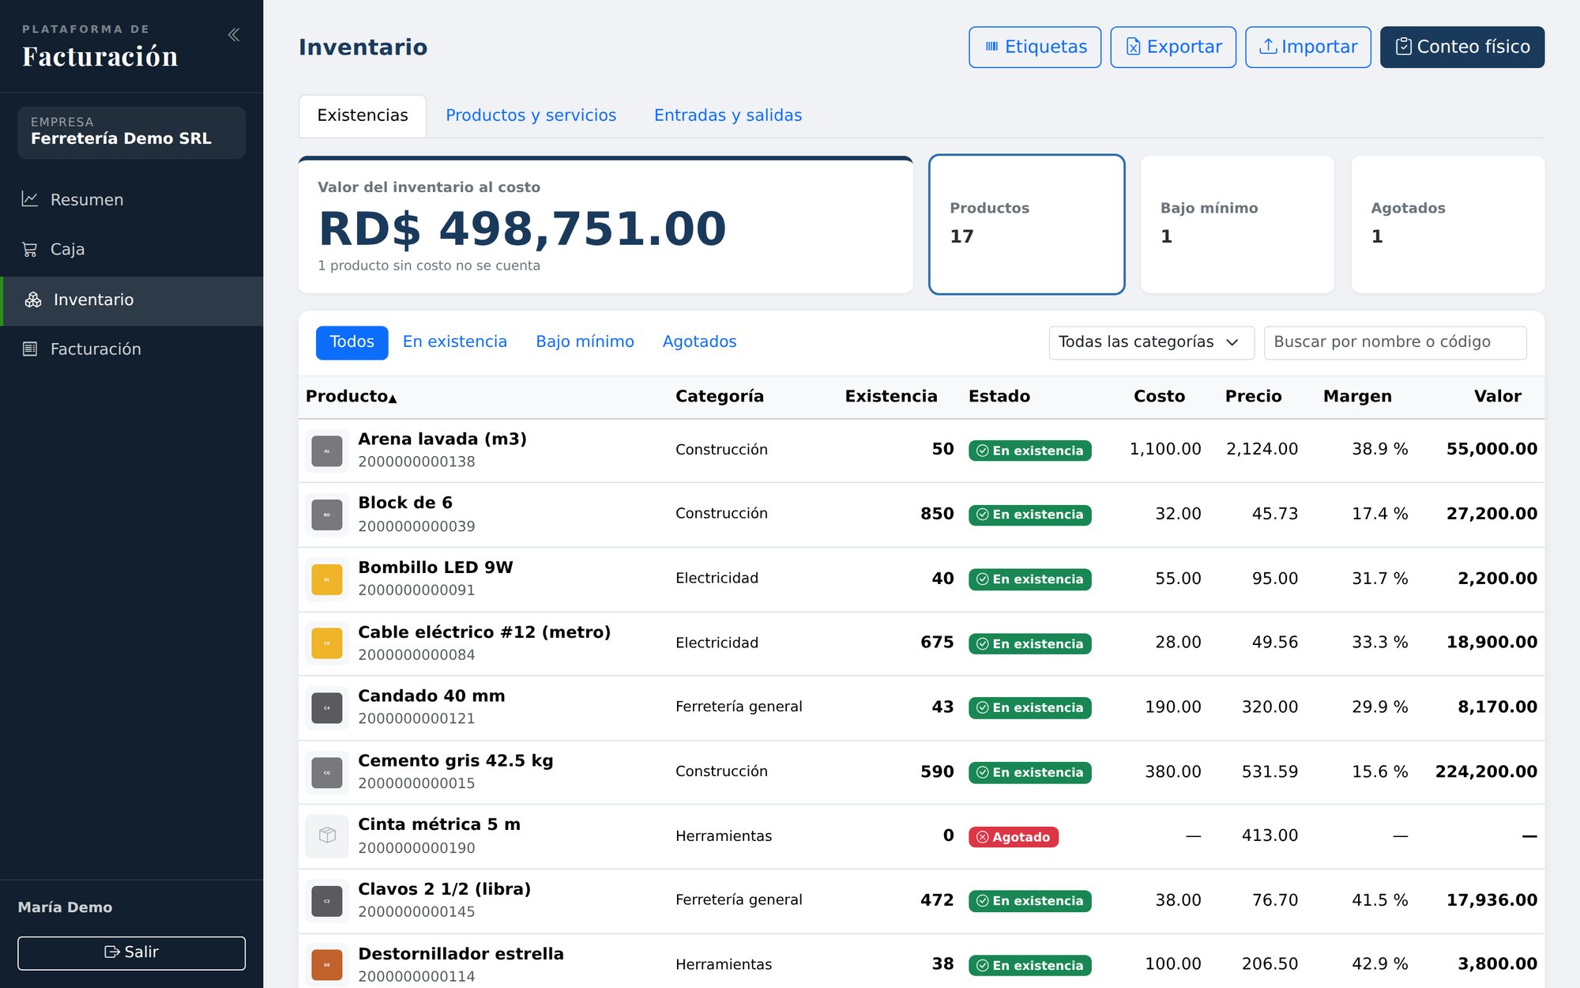
Task: Sort by Valor column header
Action: point(1497,397)
